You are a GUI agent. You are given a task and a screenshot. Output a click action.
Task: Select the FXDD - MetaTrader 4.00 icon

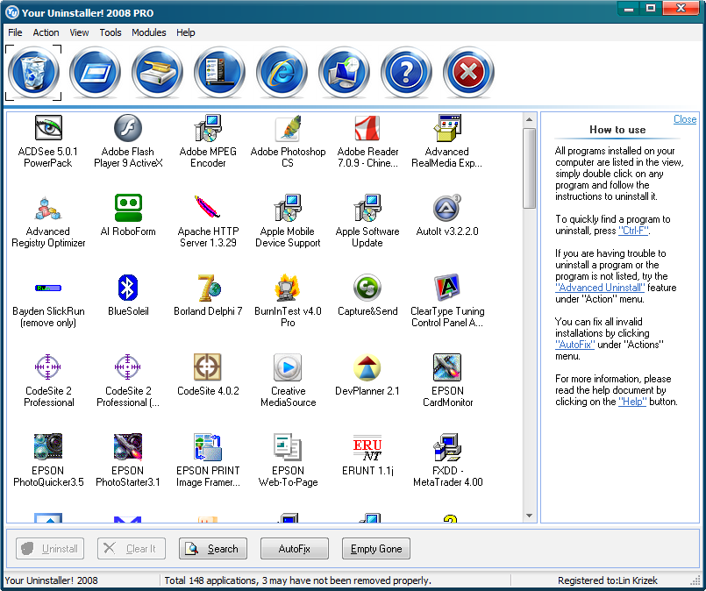point(447,447)
